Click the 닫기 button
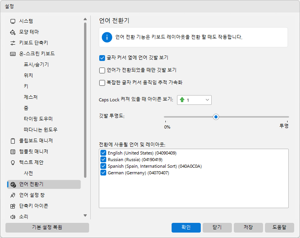The height and width of the screenshot is (238, 300). click(x=217, y=228)
